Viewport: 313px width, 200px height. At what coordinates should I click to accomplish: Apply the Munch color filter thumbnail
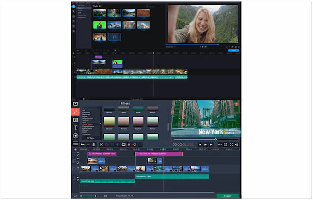click(152, 109)
